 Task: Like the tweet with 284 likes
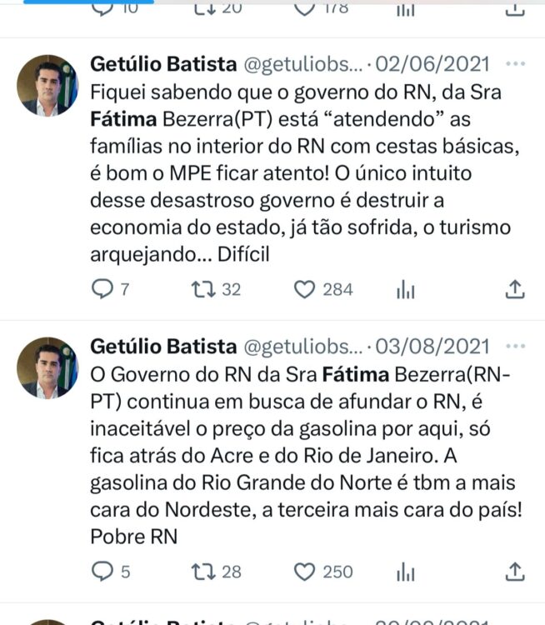[305, 289]
